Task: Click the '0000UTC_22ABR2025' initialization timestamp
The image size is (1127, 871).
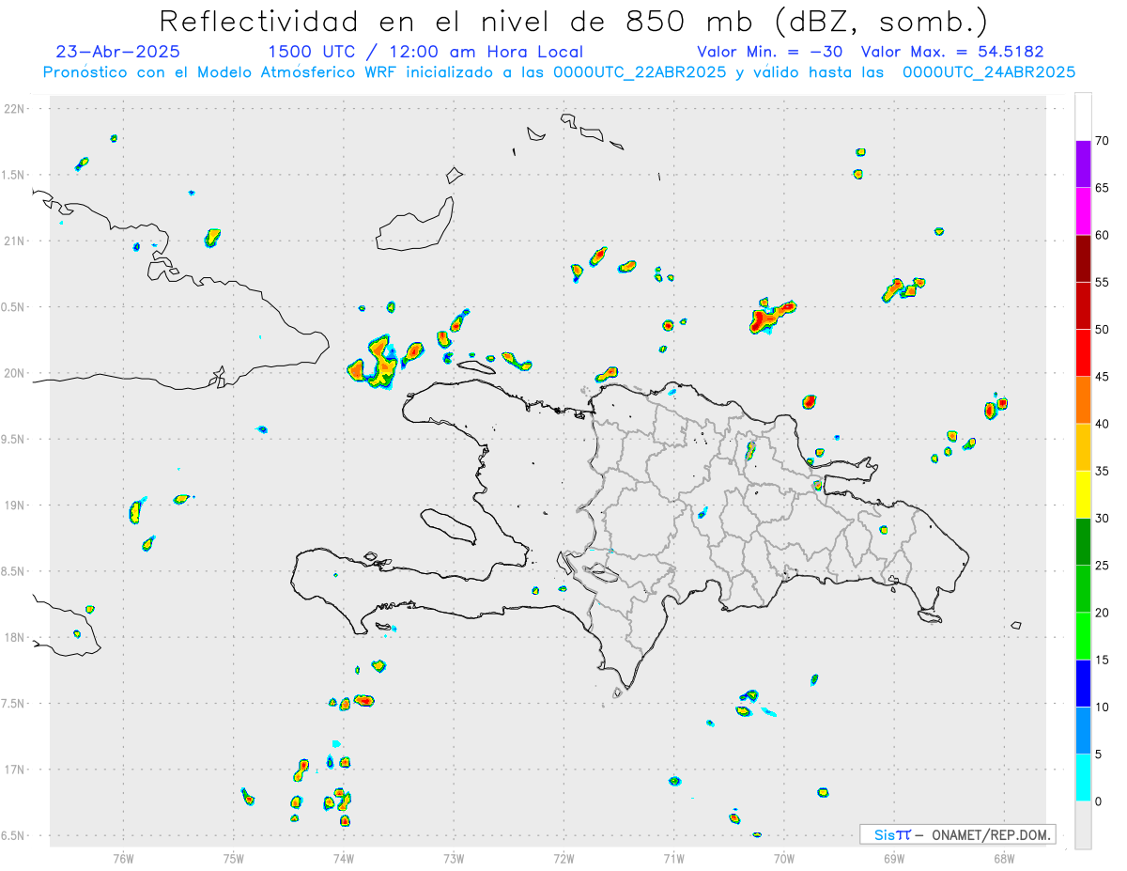Action: tap(639, 72)
